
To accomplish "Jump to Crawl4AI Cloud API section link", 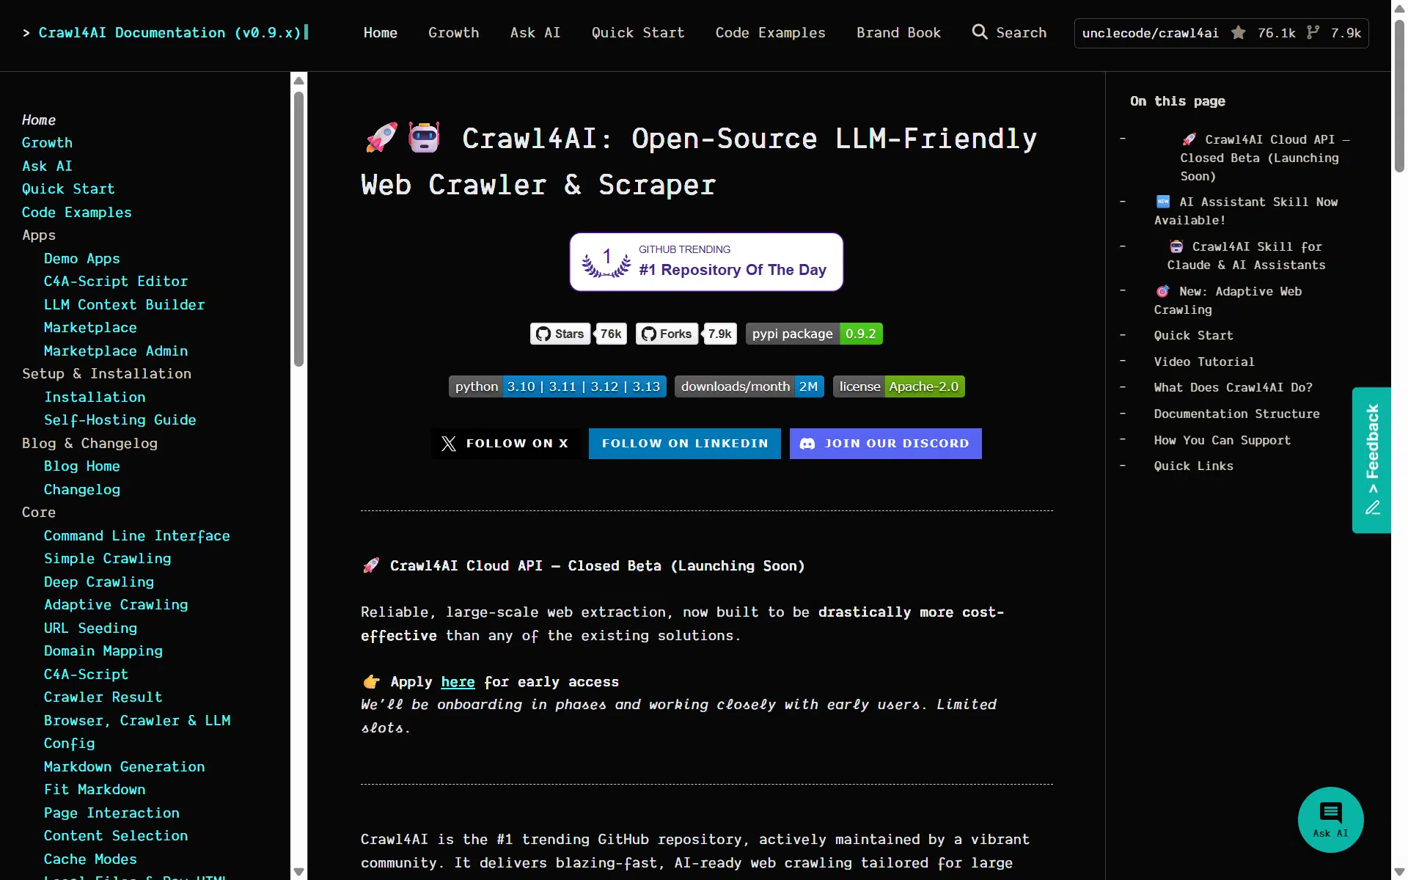I will pyautogui.click(x=1265, y=158).
